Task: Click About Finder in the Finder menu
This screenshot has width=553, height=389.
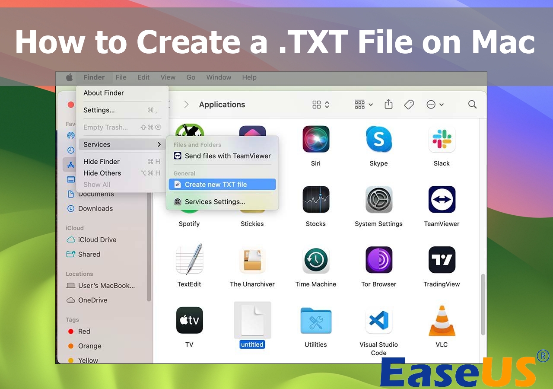Action: click(104, 93)
